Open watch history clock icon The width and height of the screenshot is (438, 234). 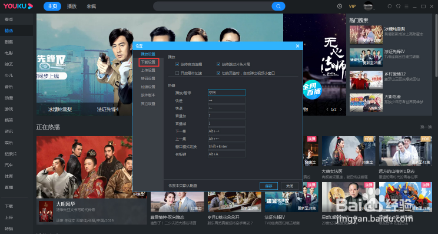click(340, 6)
